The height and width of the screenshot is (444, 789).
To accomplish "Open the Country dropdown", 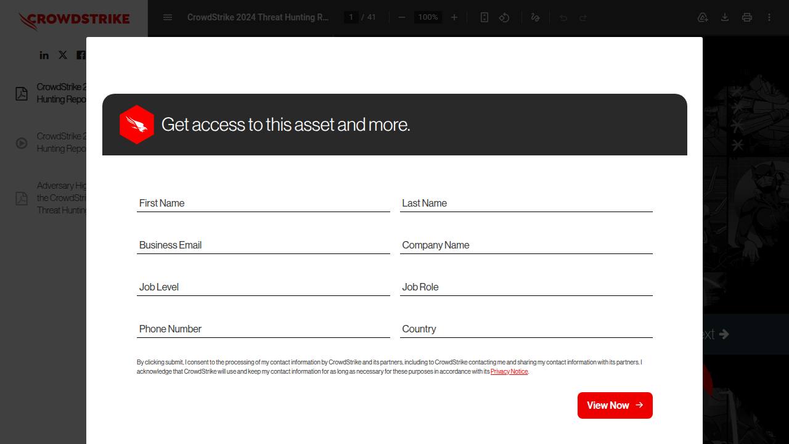I will [x=526, y=329].
